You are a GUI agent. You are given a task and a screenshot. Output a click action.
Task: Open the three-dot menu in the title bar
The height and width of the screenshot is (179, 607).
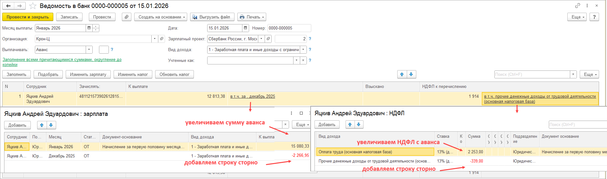[587, 5]
